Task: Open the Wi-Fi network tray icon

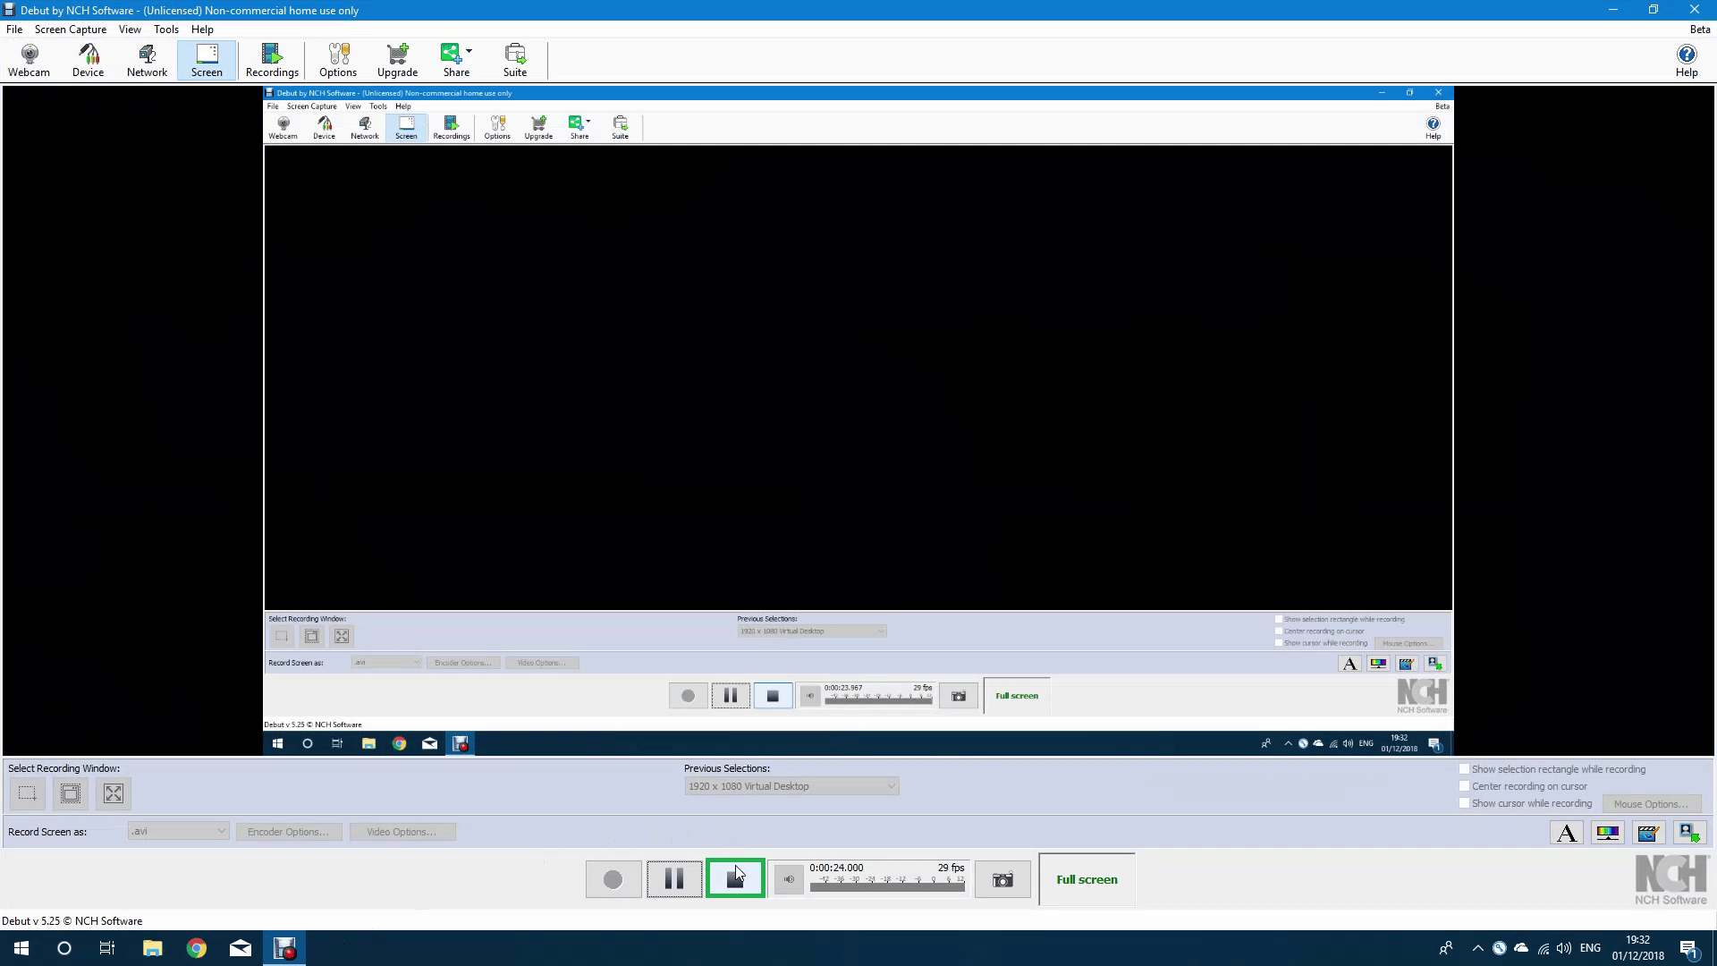Action: [x=1544, y=948]
